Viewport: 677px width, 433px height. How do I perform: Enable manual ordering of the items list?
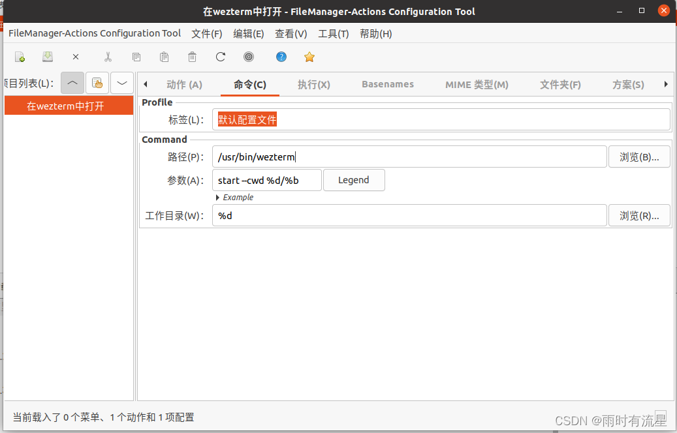[x=97, y=83]
